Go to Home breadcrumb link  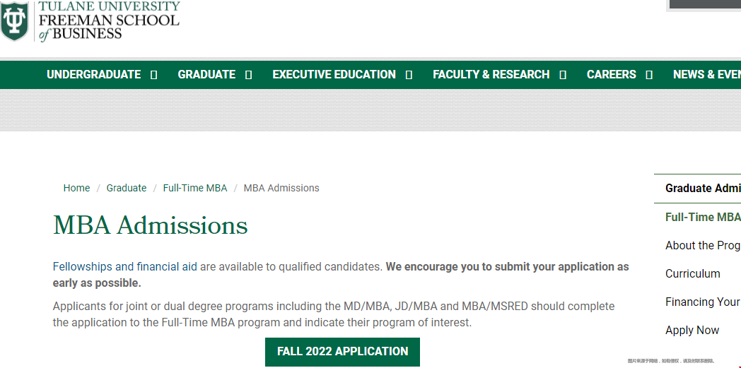click(76, 188)
